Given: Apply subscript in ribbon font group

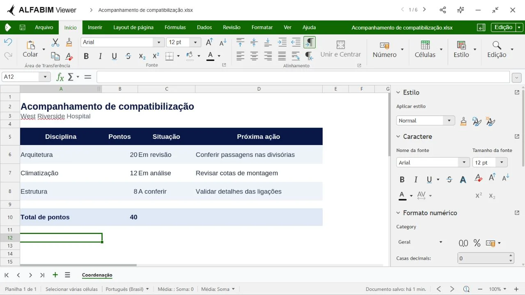Looking at the screenshot, I should (142, 56).
